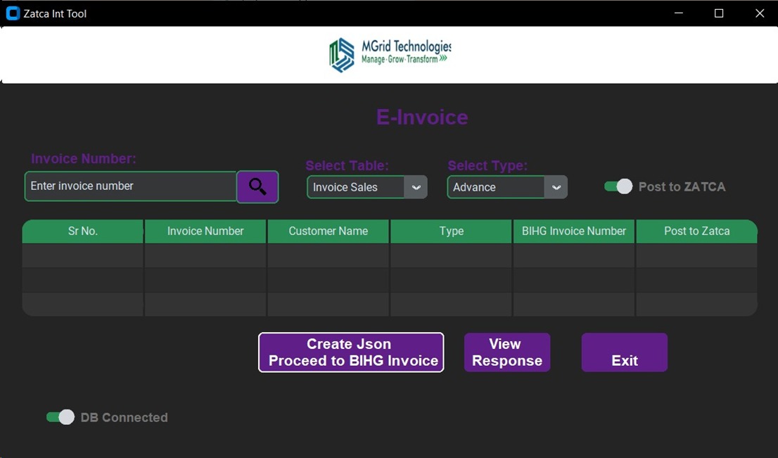Click the Sr No. column header

pos(83,231)
